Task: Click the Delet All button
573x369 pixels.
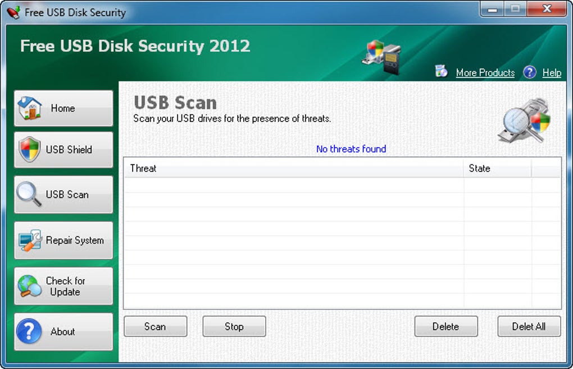Action: point(529,326)
